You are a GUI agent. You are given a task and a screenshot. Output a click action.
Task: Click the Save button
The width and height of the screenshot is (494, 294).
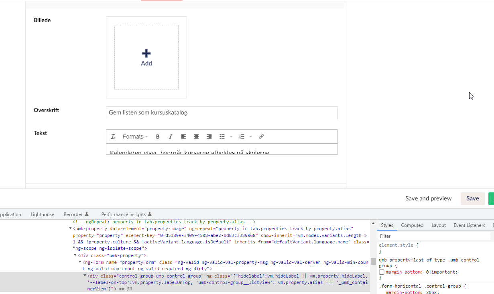click(473, 198)
